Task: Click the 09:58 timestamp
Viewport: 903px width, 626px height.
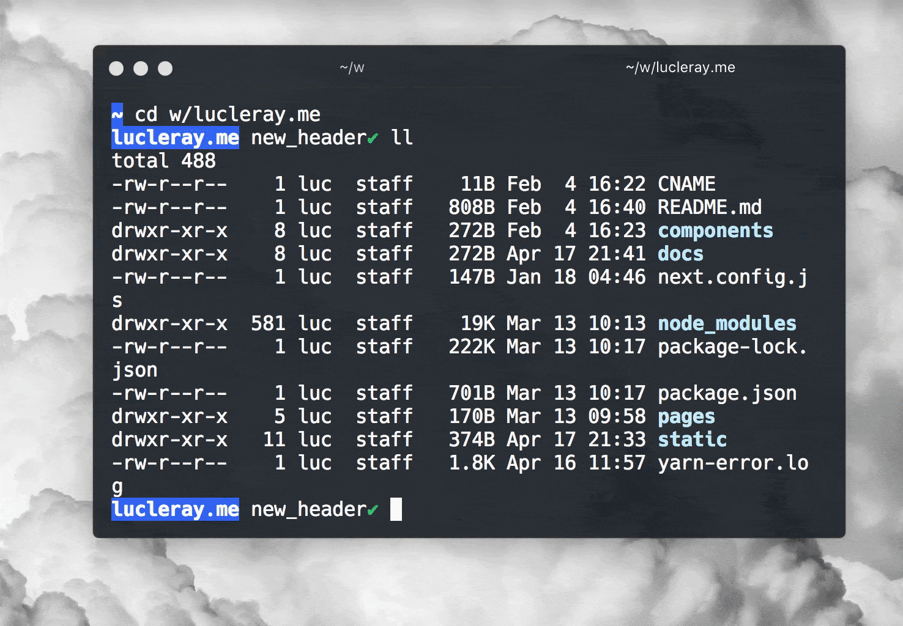Action: click(617, 416)
